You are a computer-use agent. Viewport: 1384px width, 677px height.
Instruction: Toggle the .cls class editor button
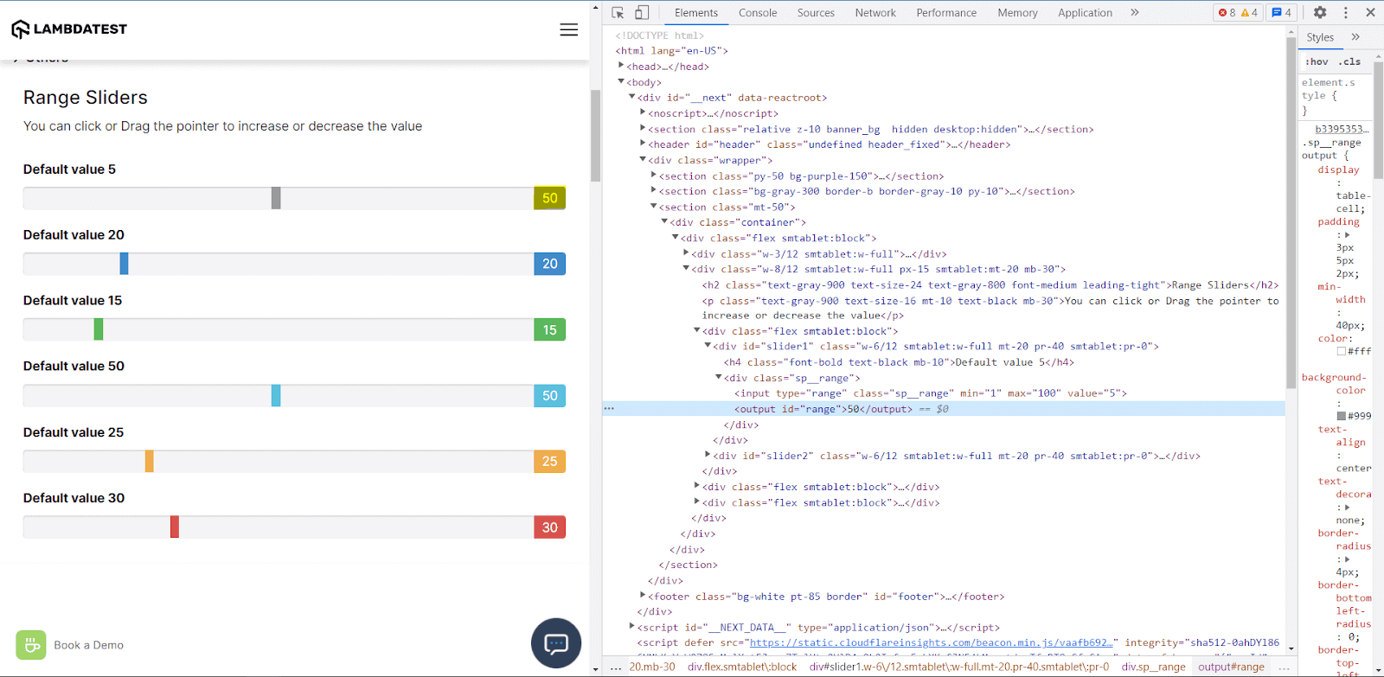pyautogui.click(x=1349, y=62)
